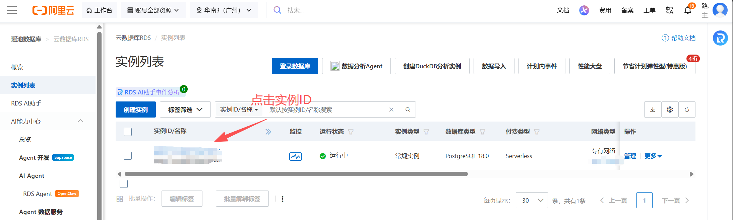Focus the top search box
The height and width of the screenshot is (220, 733).
tap(407, 10)
